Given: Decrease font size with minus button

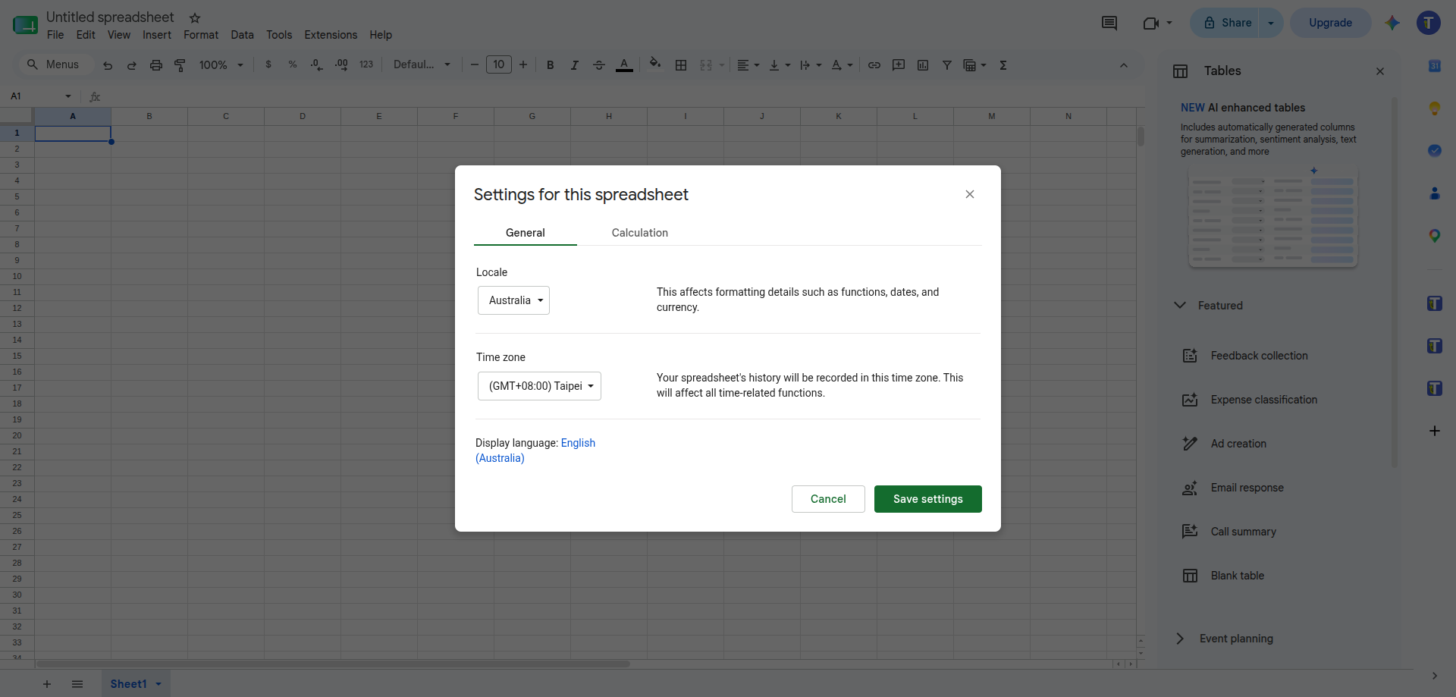Looking at the screenshot, I should click(475, 64).
